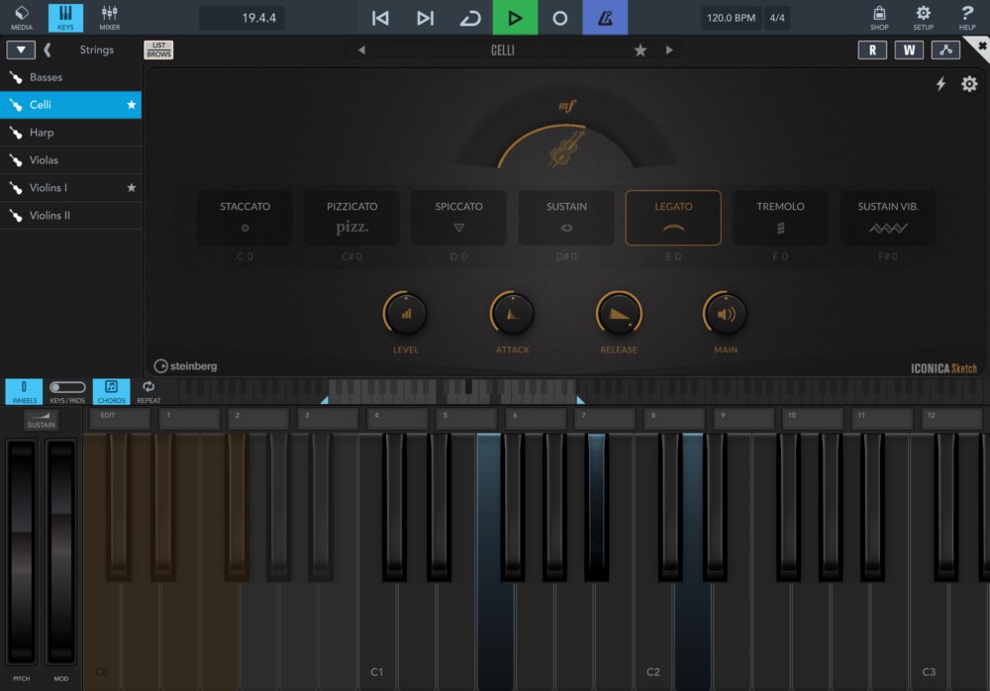Click the Pitch wheel
Viewport: 990px width, 691px height.
pyautogui.click(x=22, y=550)
